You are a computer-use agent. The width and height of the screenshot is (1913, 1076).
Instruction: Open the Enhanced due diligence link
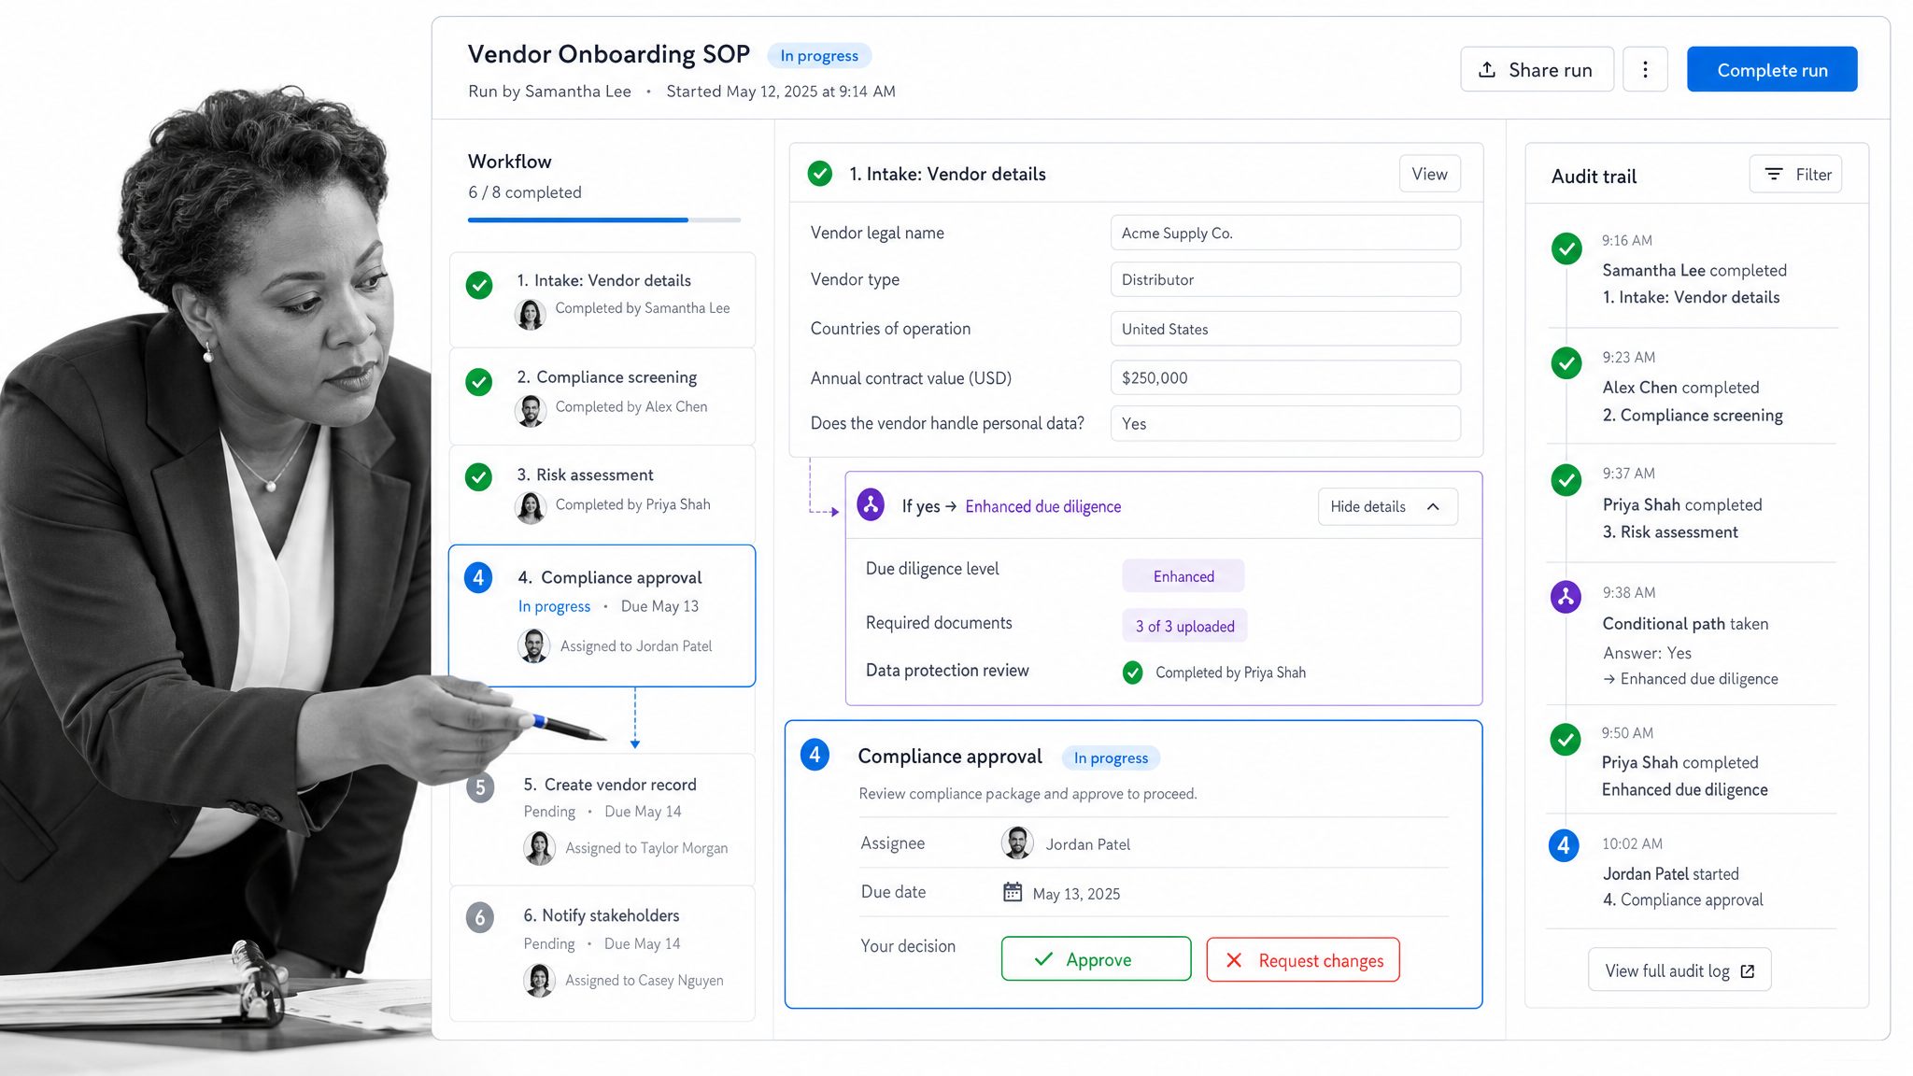[x=1042, y=506]
